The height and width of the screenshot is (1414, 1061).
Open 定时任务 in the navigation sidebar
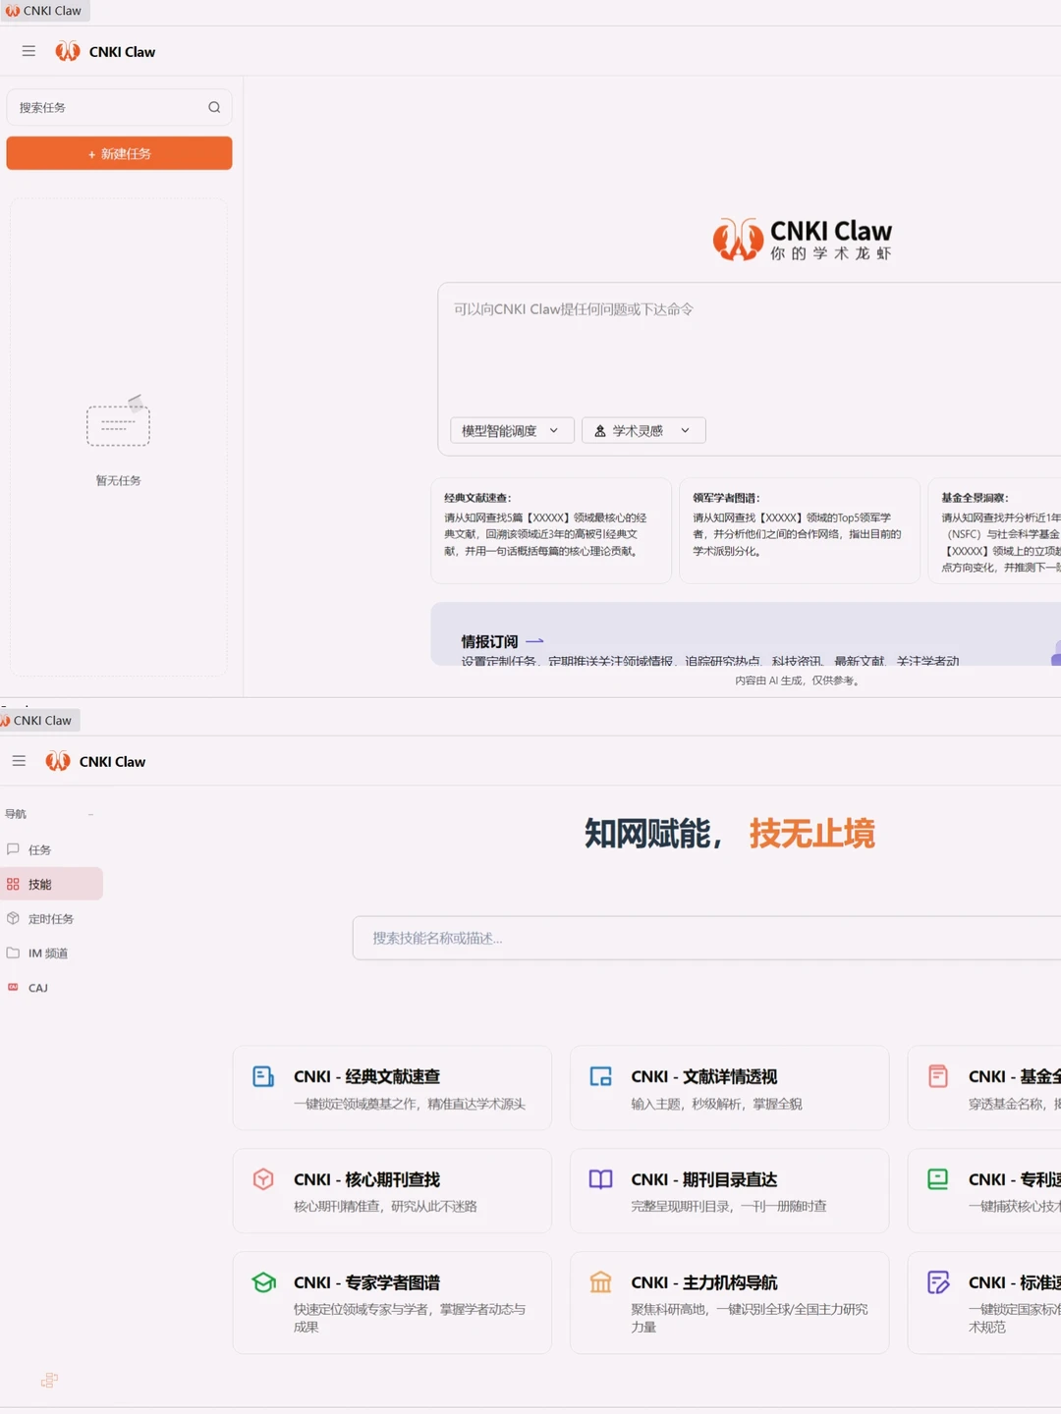pyautogui.click(x=51, y=918)
